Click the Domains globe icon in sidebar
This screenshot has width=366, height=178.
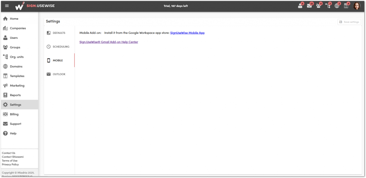click(5, 66)
